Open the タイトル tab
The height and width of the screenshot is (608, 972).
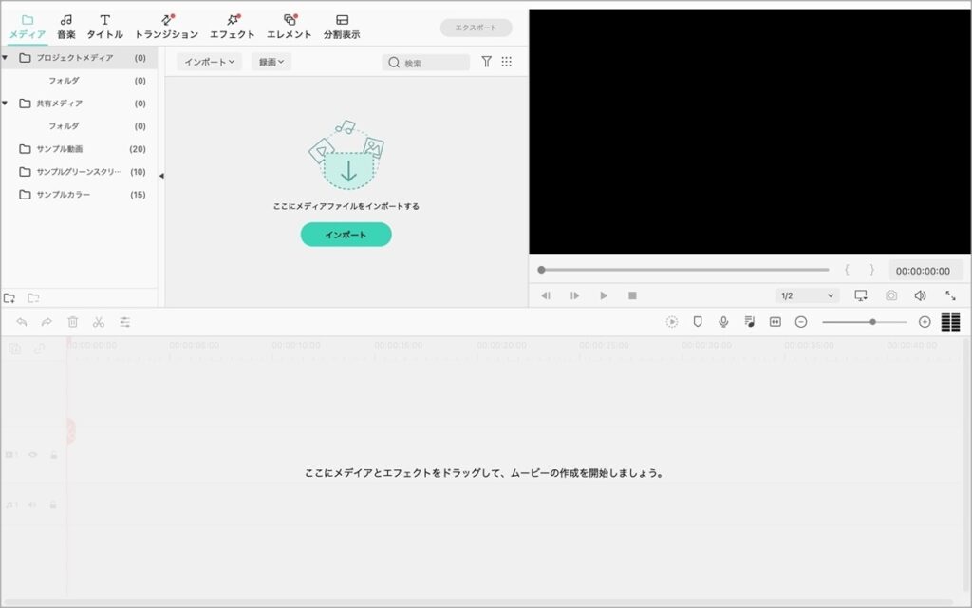pos(104,27)
